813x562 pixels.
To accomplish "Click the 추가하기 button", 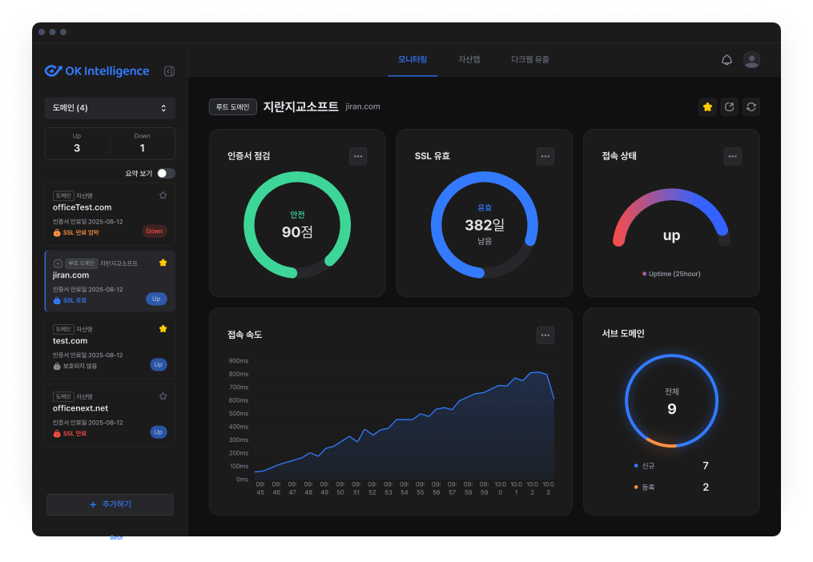I will point(110,504).
